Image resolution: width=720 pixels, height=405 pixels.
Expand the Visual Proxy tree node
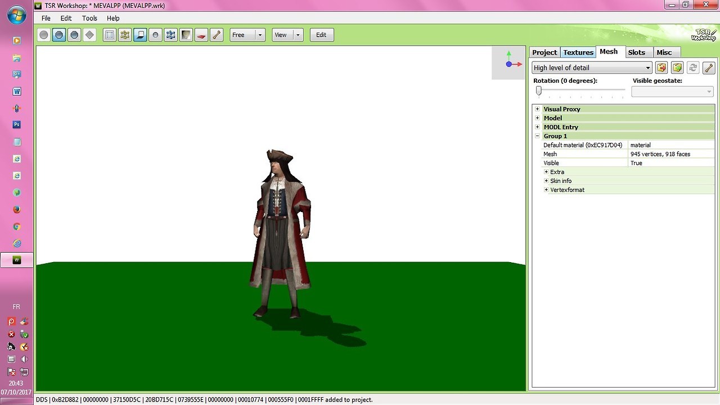pos(537,109)
